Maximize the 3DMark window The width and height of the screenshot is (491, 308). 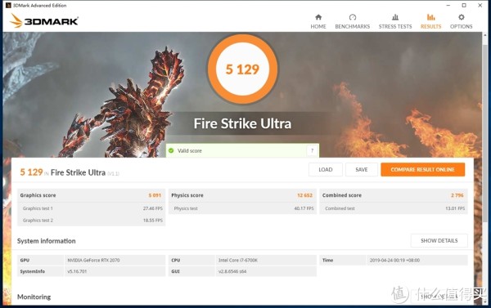tap(464, 6)
